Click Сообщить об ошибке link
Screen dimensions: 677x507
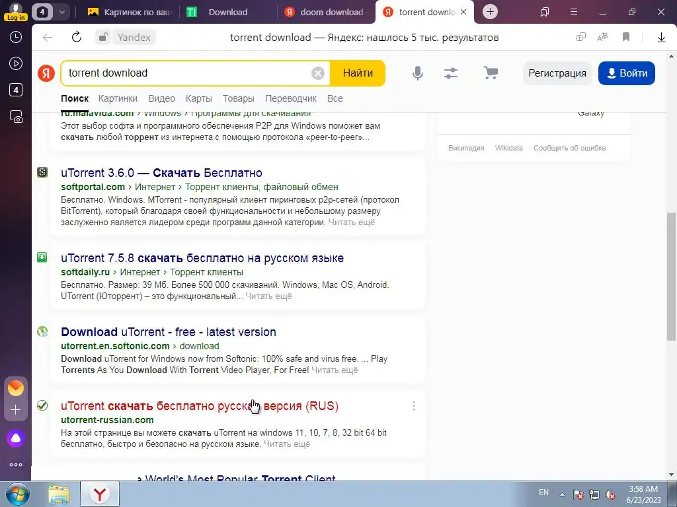(x=569, y=148)
